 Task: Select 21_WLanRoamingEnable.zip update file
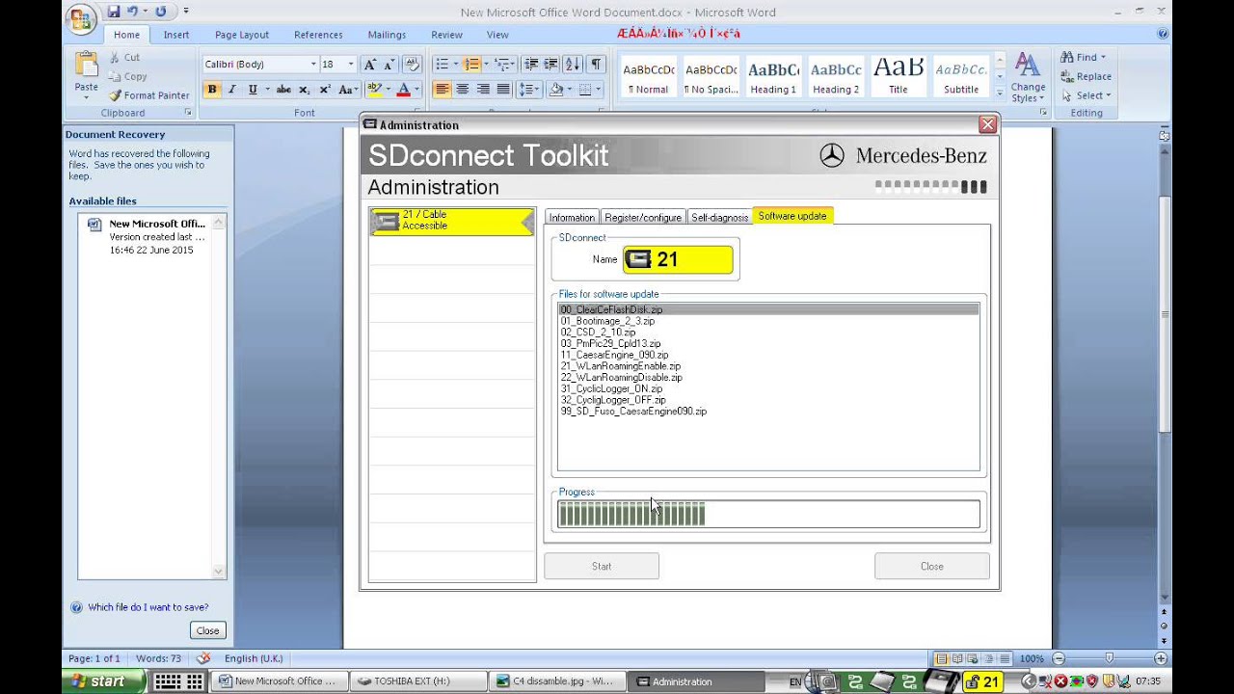point(621,366)
